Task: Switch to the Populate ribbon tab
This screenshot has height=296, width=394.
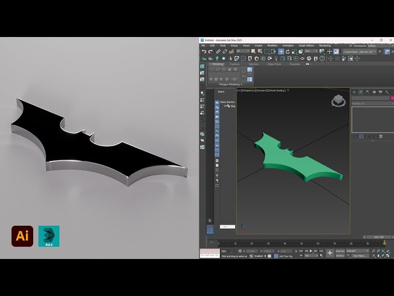Action: tap(294, 64)
